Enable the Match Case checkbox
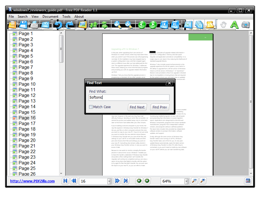This screenshot has width=271, height=200. click(91, 107)
